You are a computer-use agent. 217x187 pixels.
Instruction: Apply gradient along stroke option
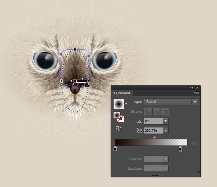pos(157,112)
